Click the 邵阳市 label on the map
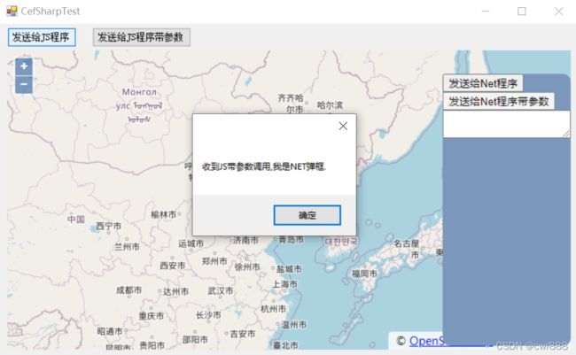The height and width of the screenshot is (355, 576). [x=195, y=340]
